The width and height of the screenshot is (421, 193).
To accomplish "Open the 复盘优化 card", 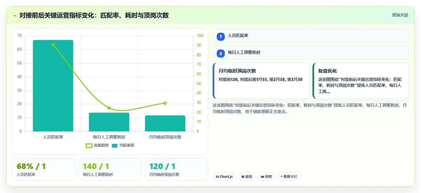I will [360, 81].
